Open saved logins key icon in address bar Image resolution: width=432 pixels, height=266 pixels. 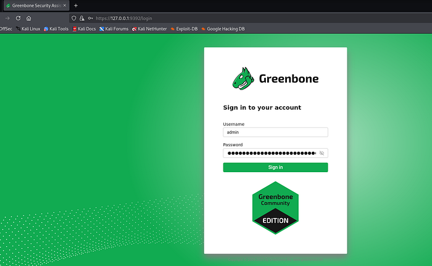click(90, 18)
